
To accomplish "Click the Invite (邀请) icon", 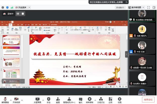I will [x=58, y=99].
